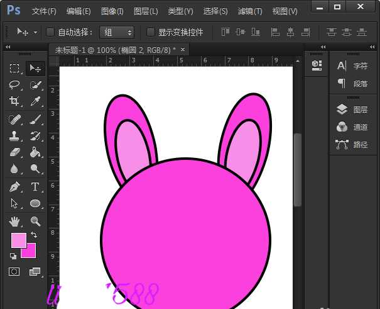Screen dimensions: 380x309
Task: Select the Pen tool
Action: (x=14, y=187)
